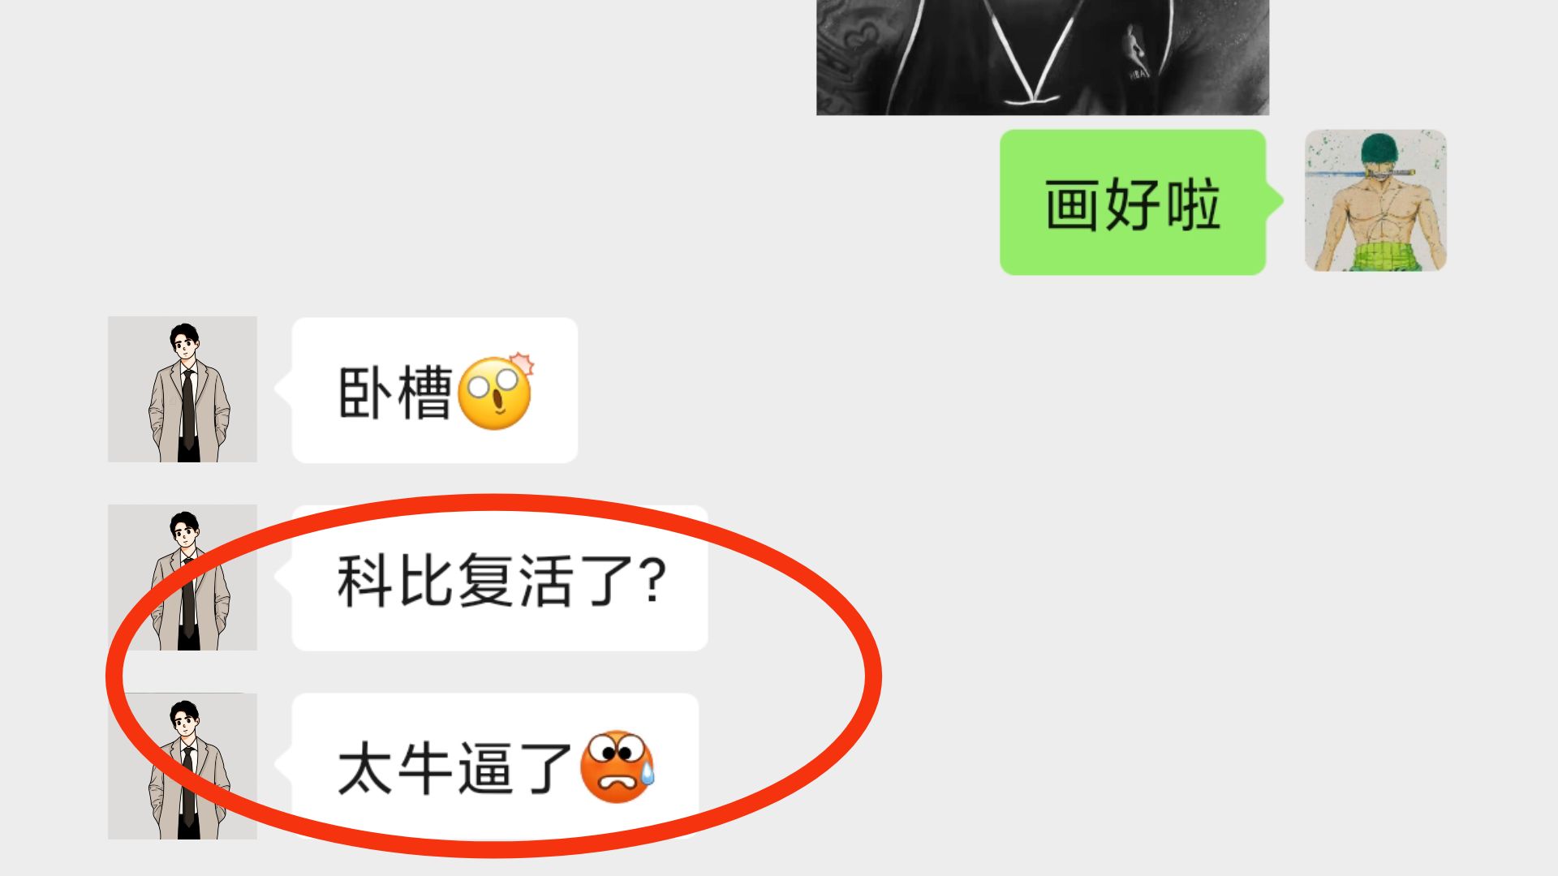The width and height of the screenshot is (1558, 876).
Task: Click the blue sweat drop on angry emoji
Action: coord(647,773)
